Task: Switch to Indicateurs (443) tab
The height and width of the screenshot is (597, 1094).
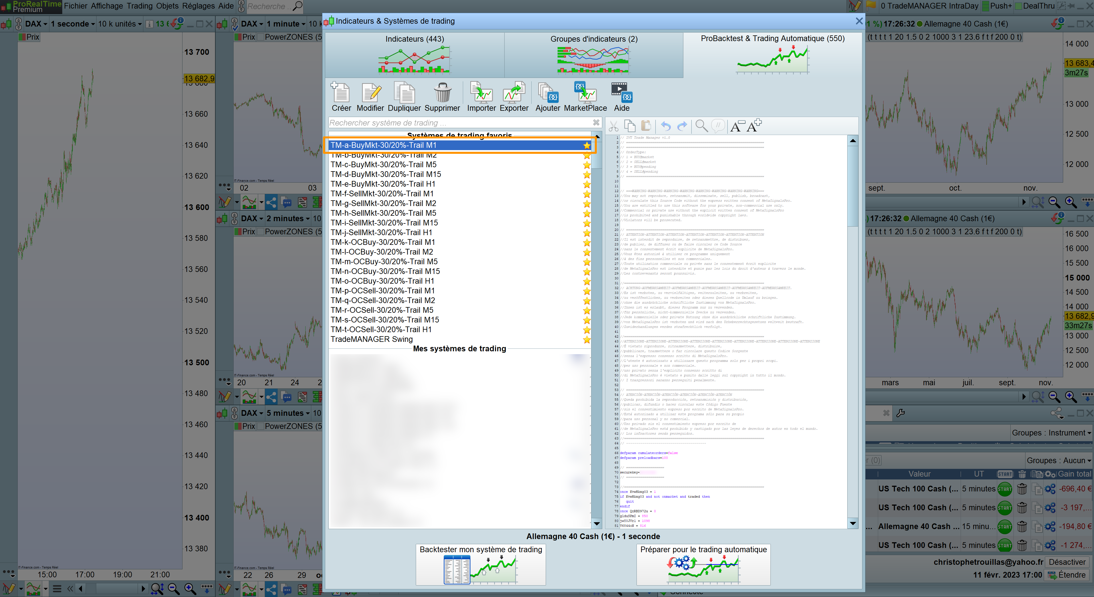Action: pos(414,55)
